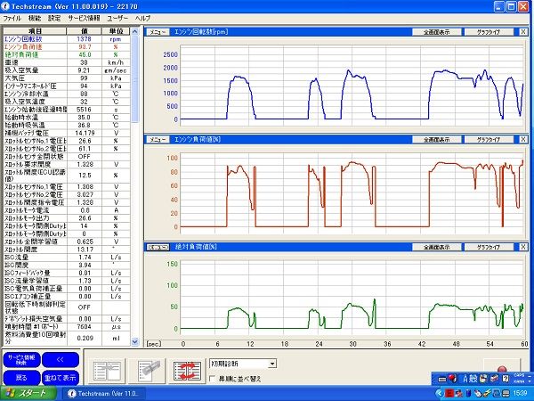Click the IME A input mode icon

click(x=465, y=378)
